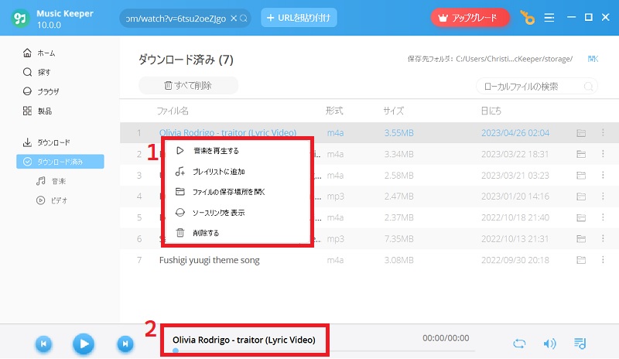Click the Olivia Rodrigo - traitor file name
Screen dimensions: 619x359
pos(227,133)
